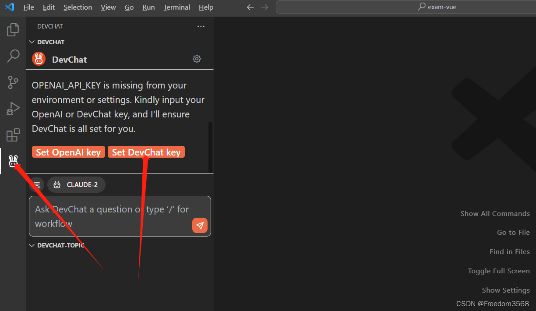Open the DEVCHAT panel more actions ellipsis
Viewport: 536px width, 311px height.
point(201,26)
